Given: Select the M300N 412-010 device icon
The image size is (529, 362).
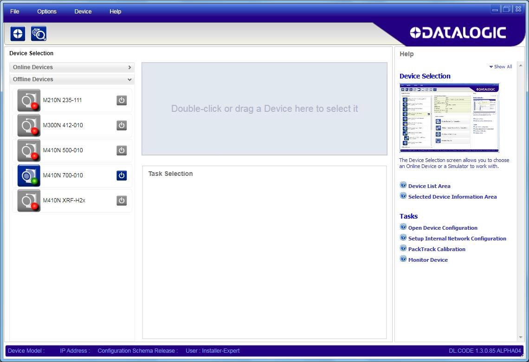Looking at the screenshot, I should [29, 125].
